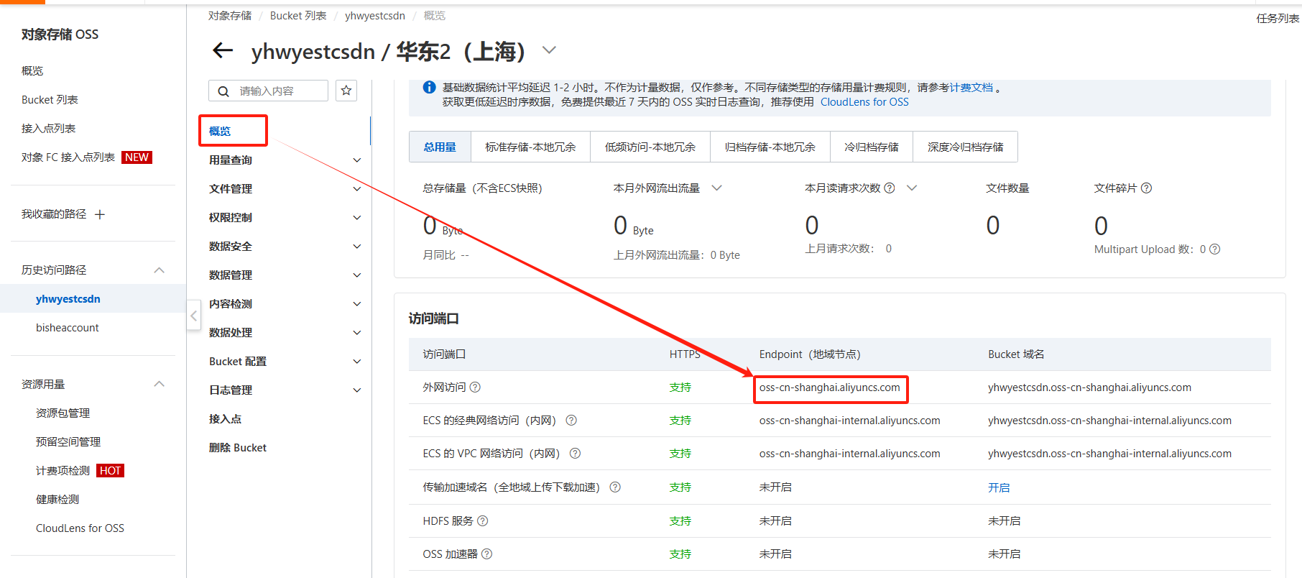Screen dimensions: 1302x578
Task: Click help icon next to 文件碎片
Action: coord(1146,188)
